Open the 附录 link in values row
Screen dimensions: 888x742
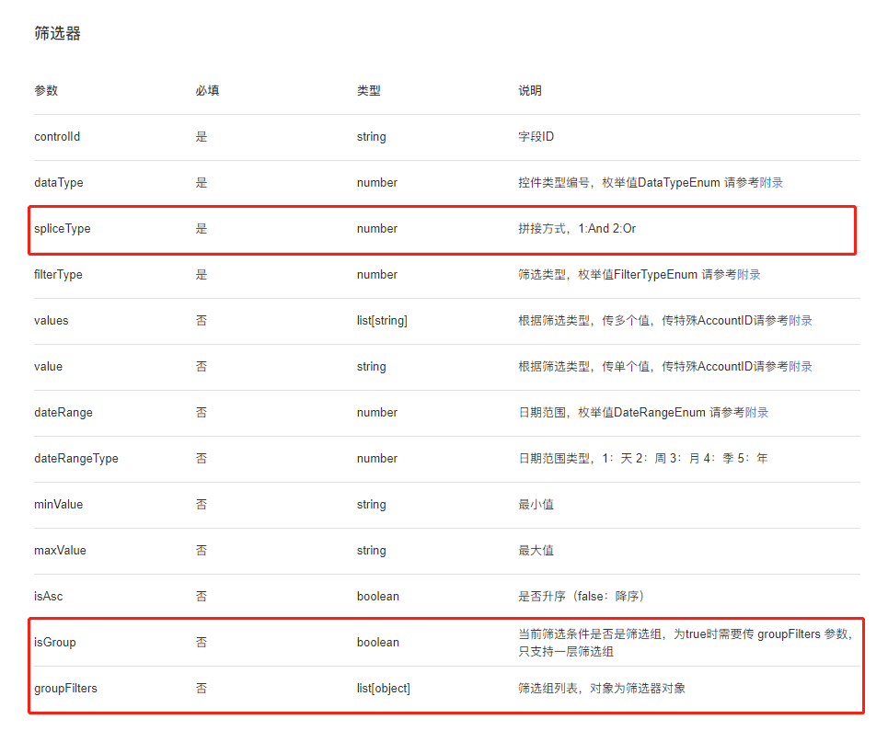[x=802, y=320]
